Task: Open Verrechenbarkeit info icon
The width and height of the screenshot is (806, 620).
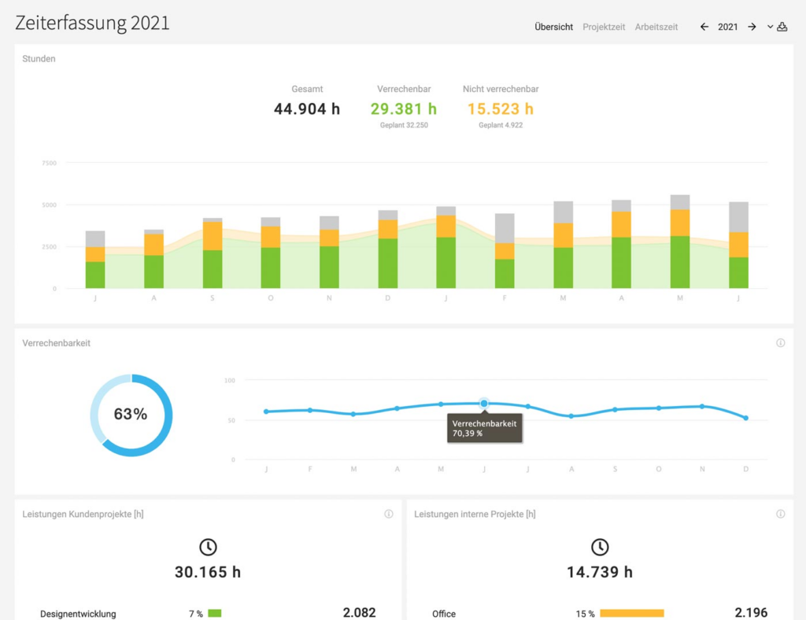Action: 780,342
